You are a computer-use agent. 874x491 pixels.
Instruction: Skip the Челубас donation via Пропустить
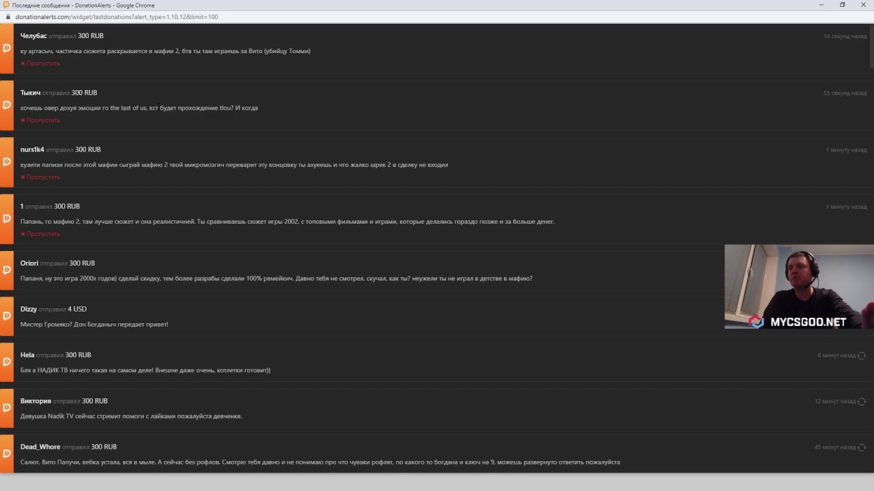click(40, 63)
